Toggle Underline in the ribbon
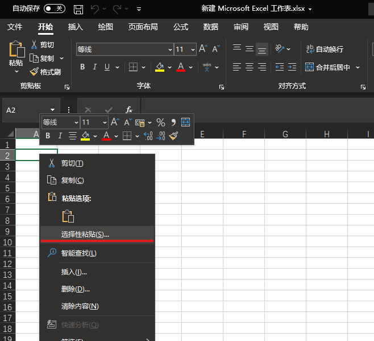Image resolution: width=374 pixels, height=341 pixels. 107,67
